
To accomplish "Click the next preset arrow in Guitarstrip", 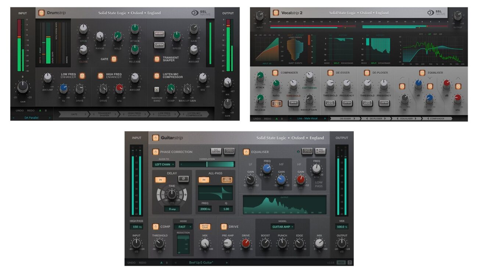I will [x=227, y=263].
